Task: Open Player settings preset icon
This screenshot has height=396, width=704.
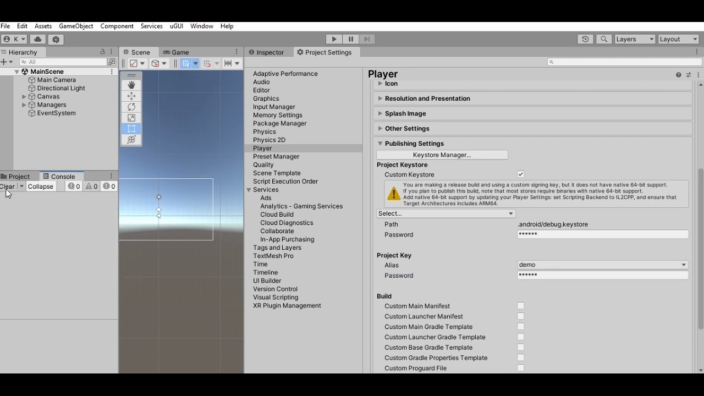Action: pyautogui.click(x=688, y=75)
